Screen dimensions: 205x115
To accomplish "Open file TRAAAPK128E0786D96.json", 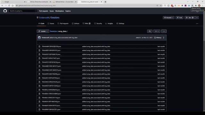I will [x=51, y=74].
